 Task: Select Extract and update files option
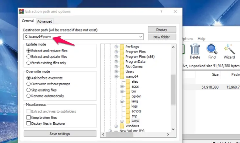(x=29, y=57)
